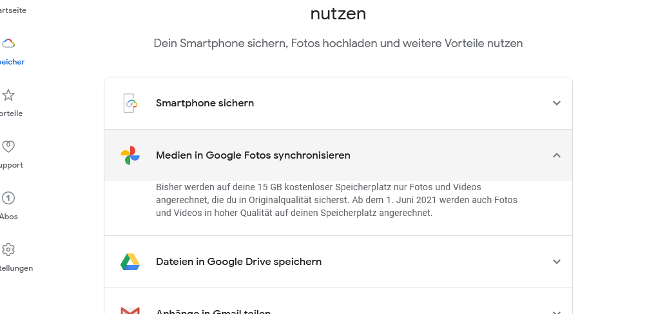
Task: Open the Speicher cloud icon in sidebar
Action: point(8,43)
